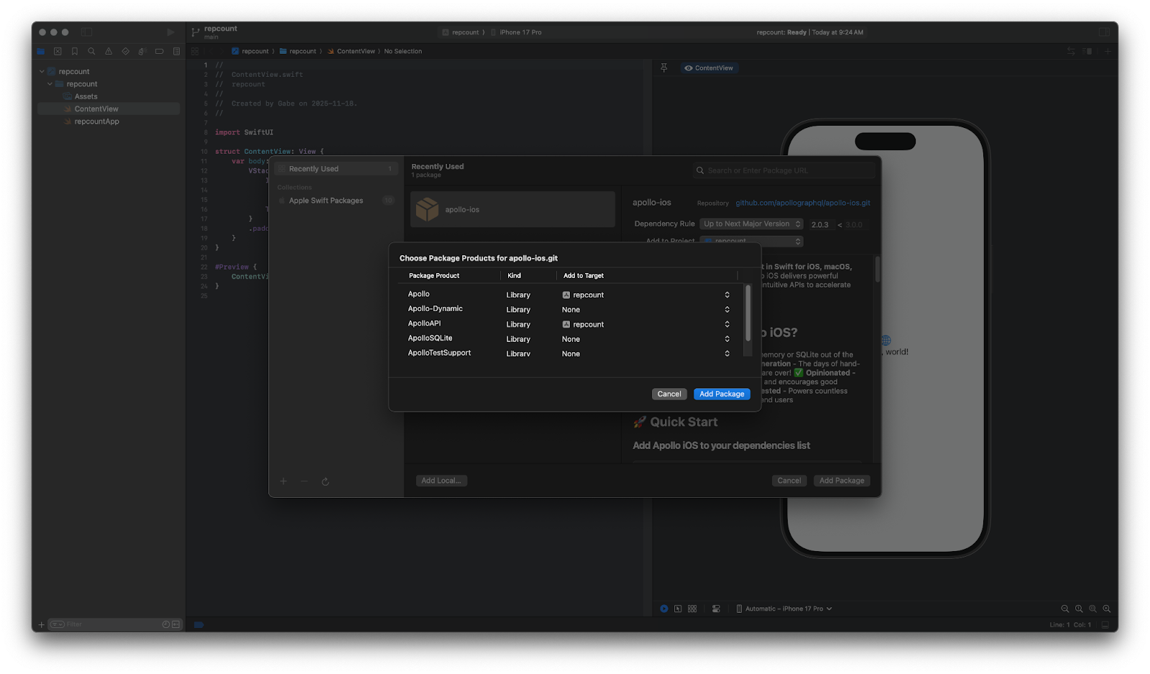The image size is (1150, 674).
Task: Open the related items grid icon in editor
Action: pos(195,51)
